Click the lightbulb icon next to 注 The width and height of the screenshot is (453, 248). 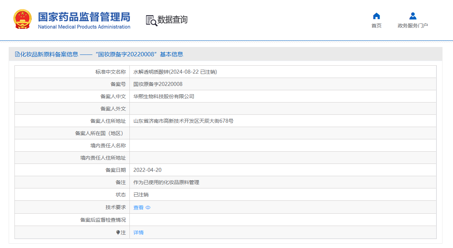point(118,232)
